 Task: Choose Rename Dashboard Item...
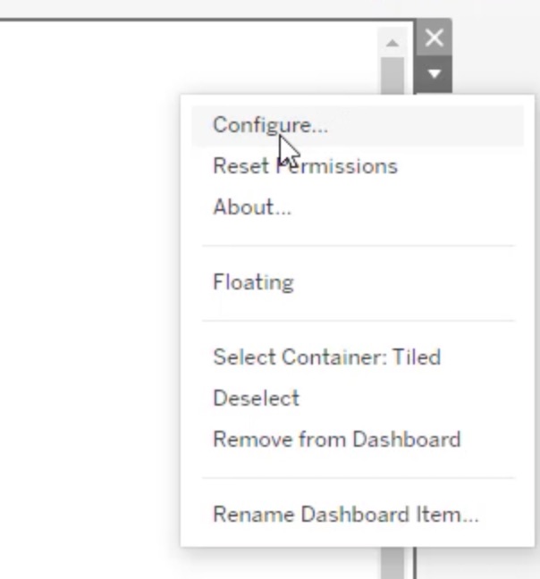click(x=345, y=515)
